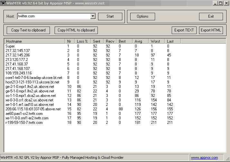The image size is (230, 162).
Task: Click the Best value 88 in hop 15
Action: pyautogui.click(x=121, y=109)
